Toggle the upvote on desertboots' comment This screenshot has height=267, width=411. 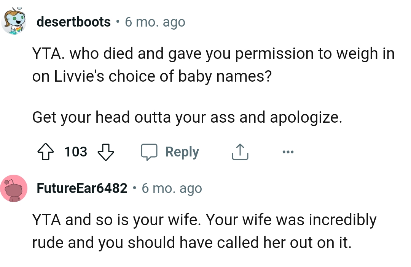pos(46,152)
